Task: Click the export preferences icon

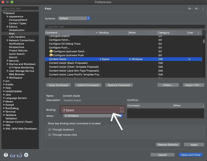Action: tap(19, 155)
